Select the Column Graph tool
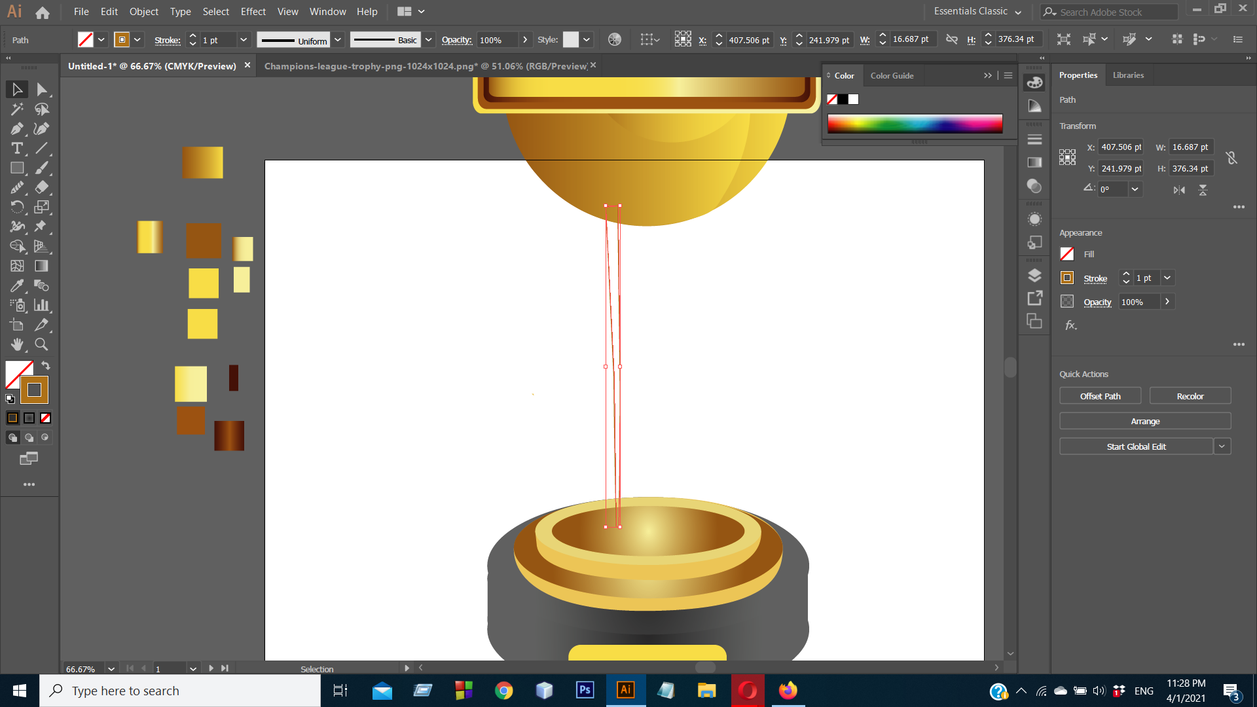The image size is (1257, 707). 42,306
